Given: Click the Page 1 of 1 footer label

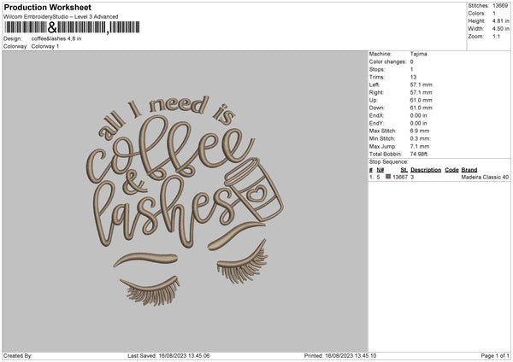Looking at the screenshot, I should point(495,355).
